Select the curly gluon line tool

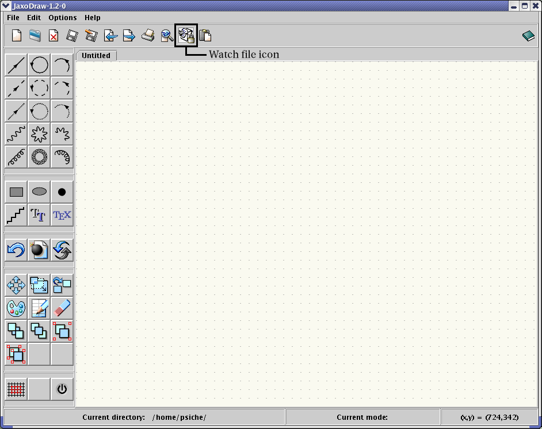[x=16, y=157]
